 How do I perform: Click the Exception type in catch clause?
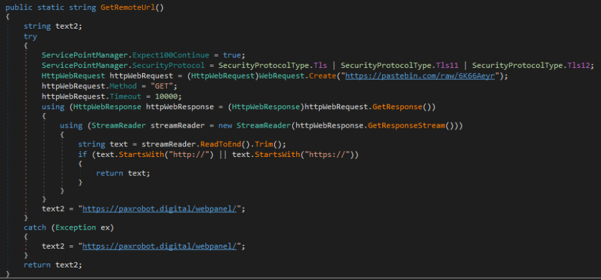click(75, 227)
